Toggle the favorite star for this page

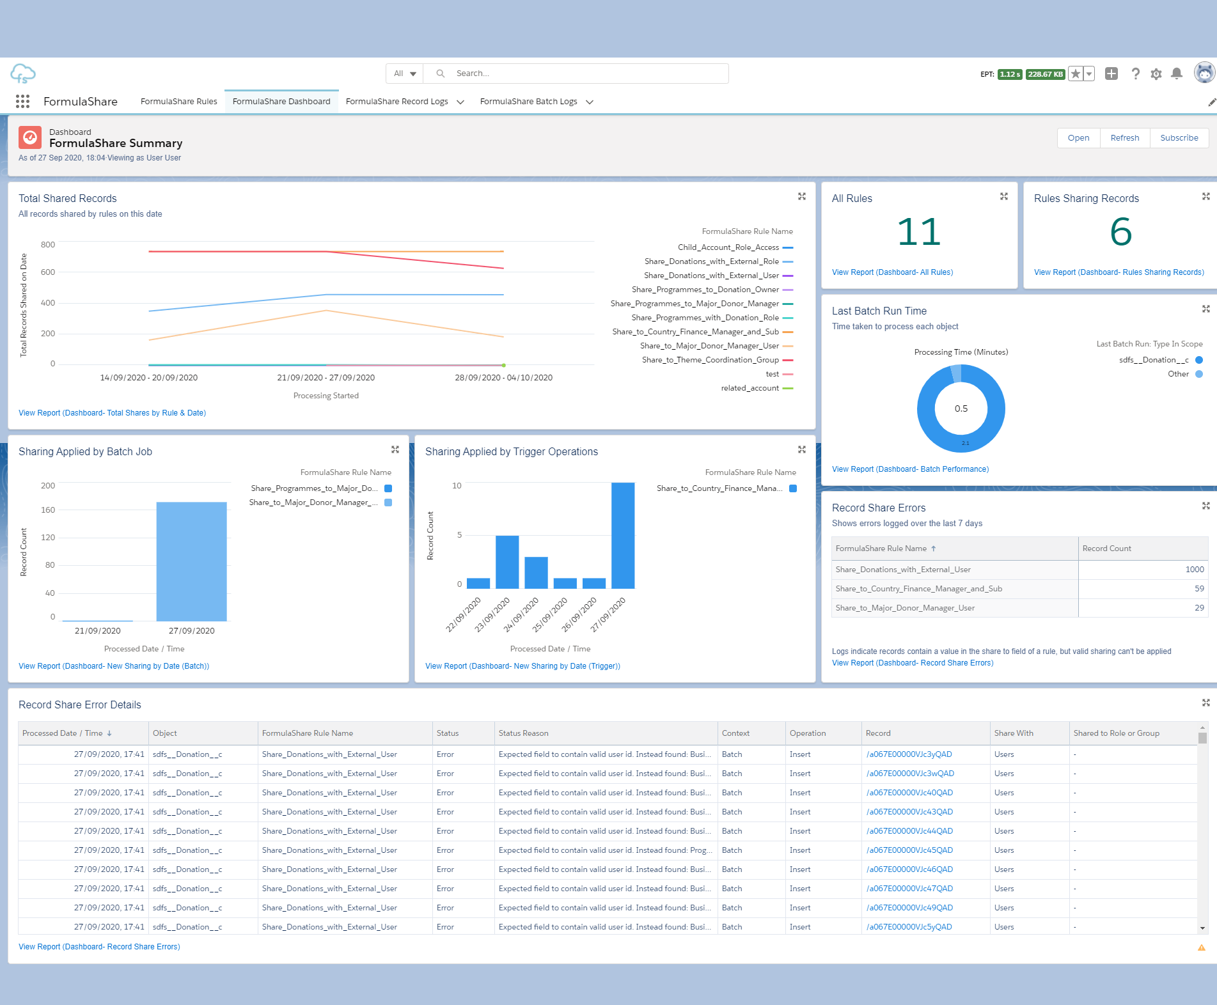1077,74
